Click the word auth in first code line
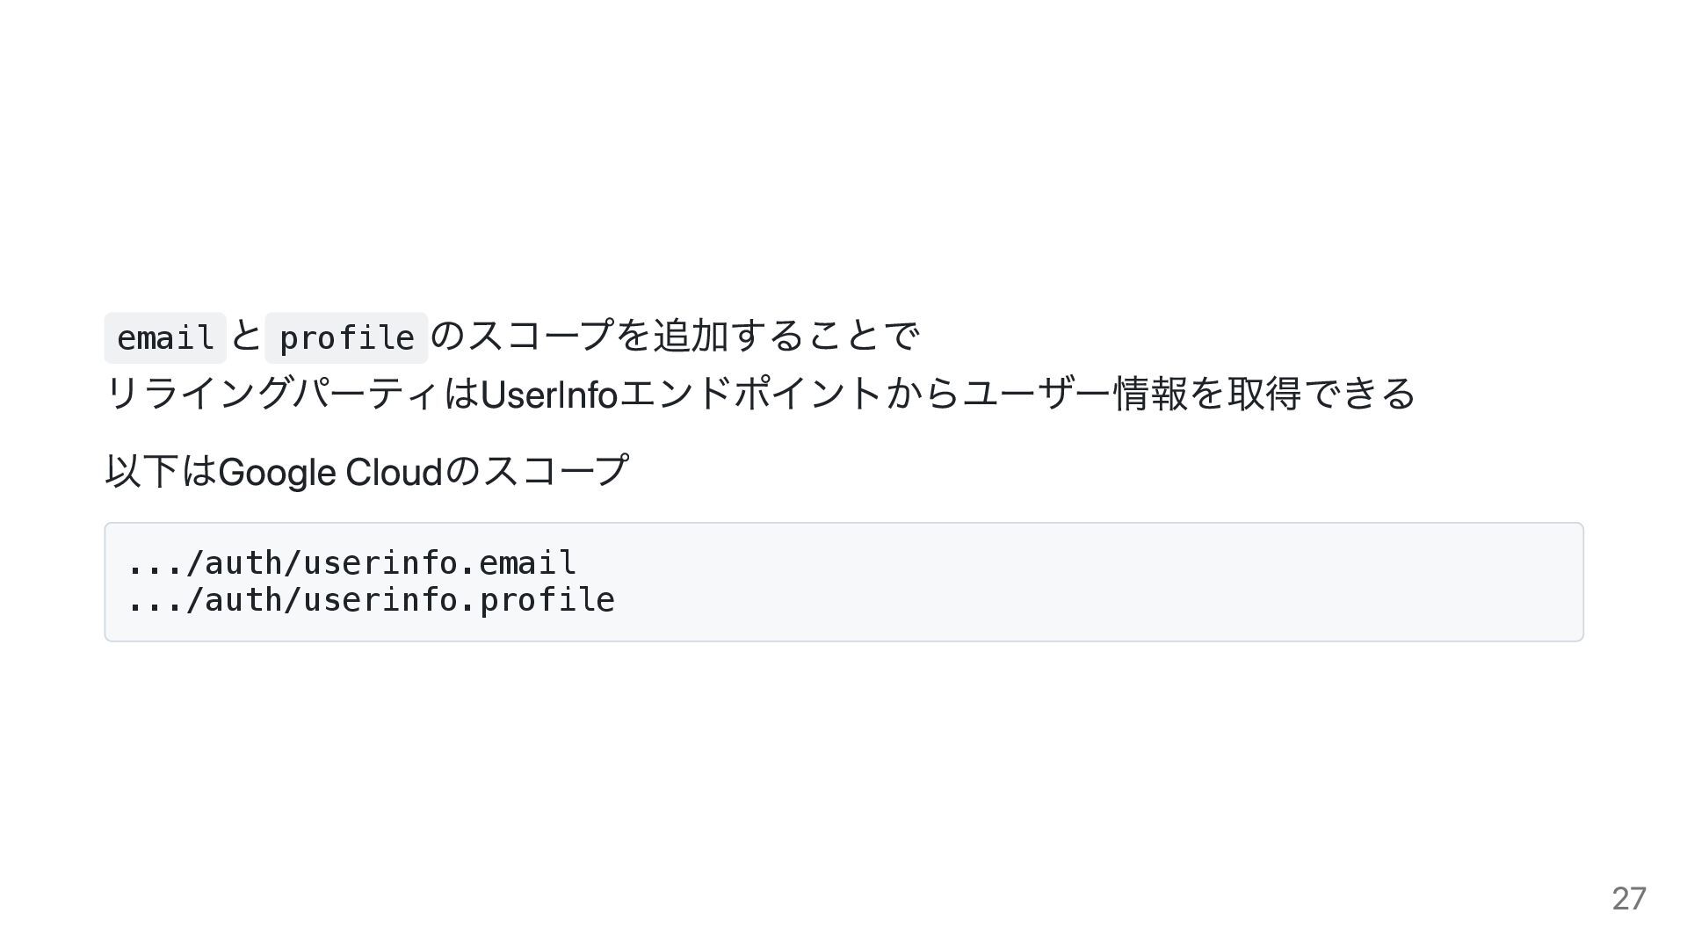The image size is (1687, 949). [243, 562]
